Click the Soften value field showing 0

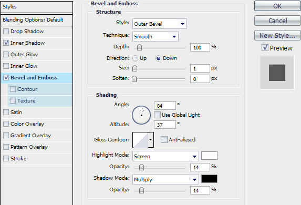pos(200,79)
